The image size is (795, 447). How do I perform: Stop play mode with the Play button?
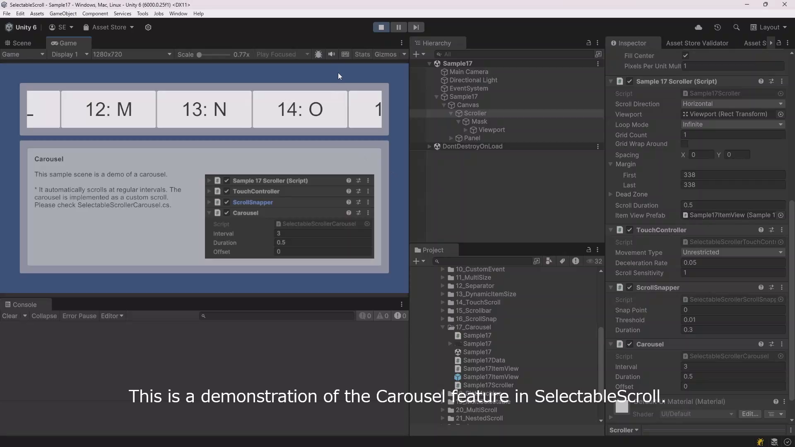381,27
